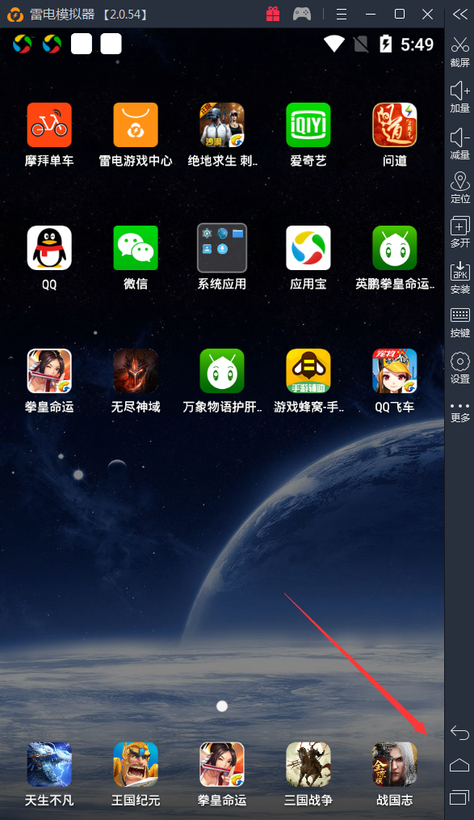474x820 pixels.
Task: Tap the Wi-Fi status icon
Action: click(334, 44)
